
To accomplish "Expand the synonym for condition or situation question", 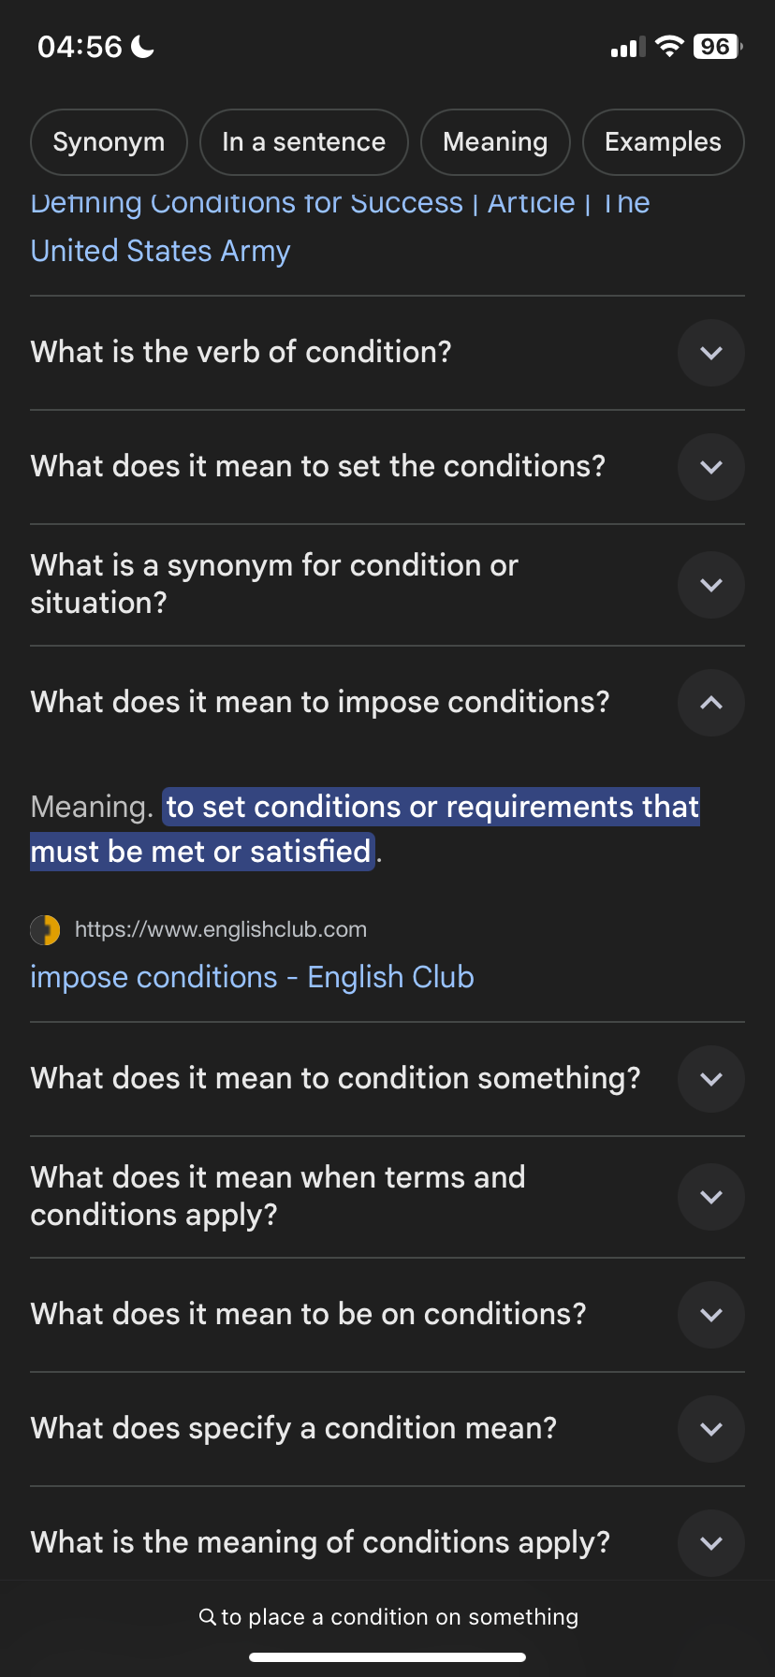I will click(x=711, y=585).
